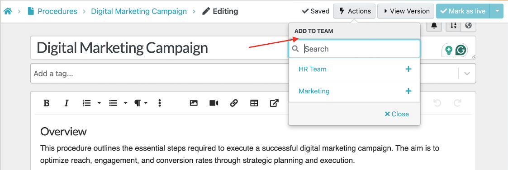Open the Actions menu
This screenshot has height=170, width=508.
[355, 11]
